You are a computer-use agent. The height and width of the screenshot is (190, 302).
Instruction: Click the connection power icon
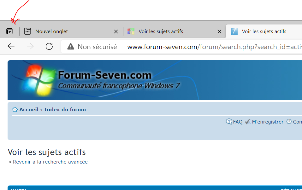289,122
